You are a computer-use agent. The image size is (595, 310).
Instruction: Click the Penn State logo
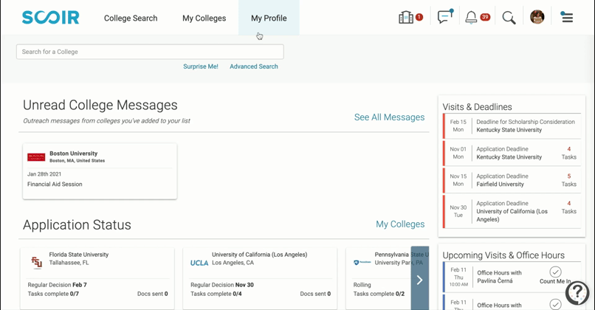click(x=362, y=262)
